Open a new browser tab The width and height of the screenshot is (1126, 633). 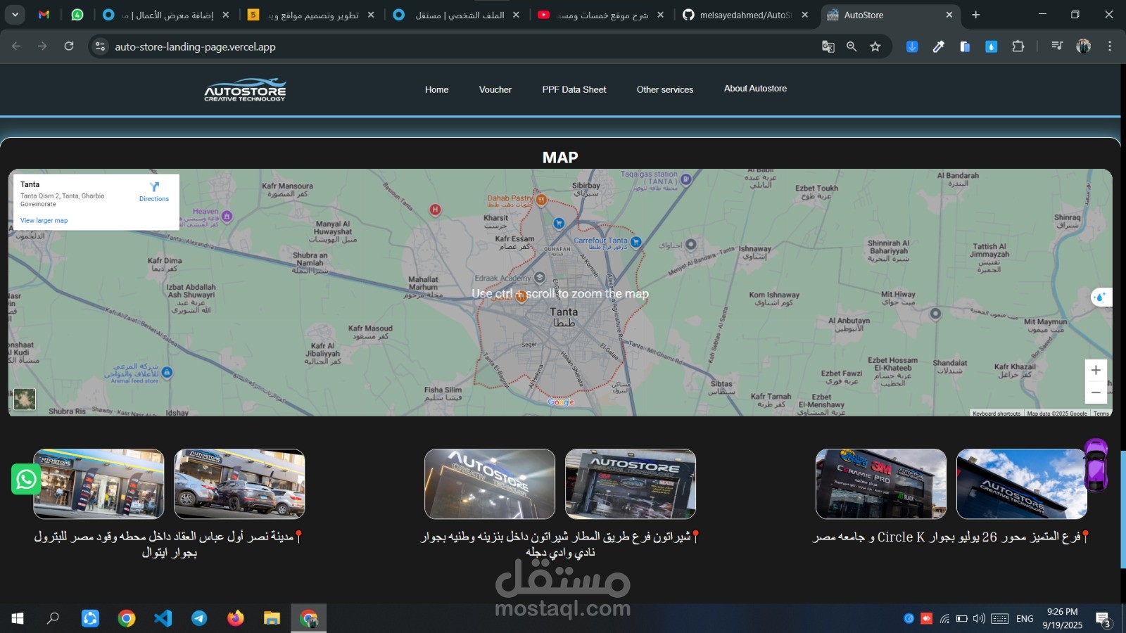[975, 15]
